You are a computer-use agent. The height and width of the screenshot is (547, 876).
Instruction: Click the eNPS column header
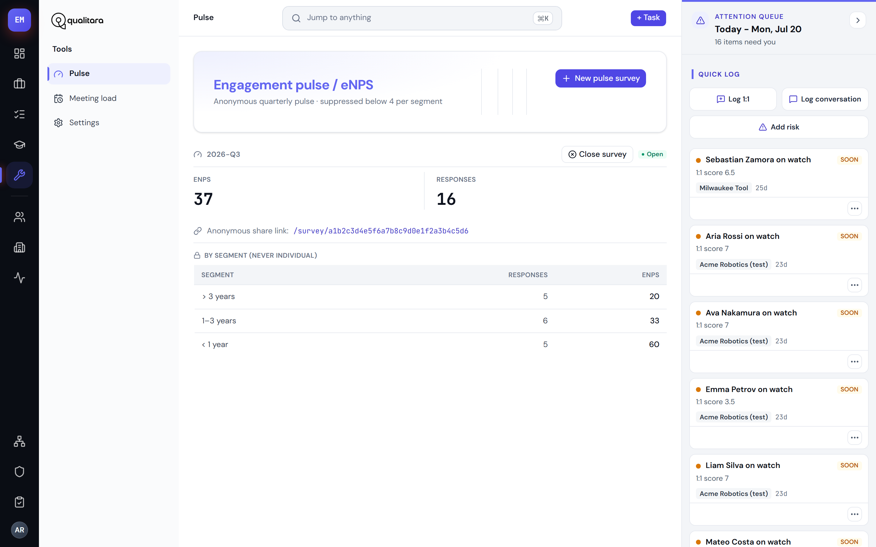coord(651,275)
